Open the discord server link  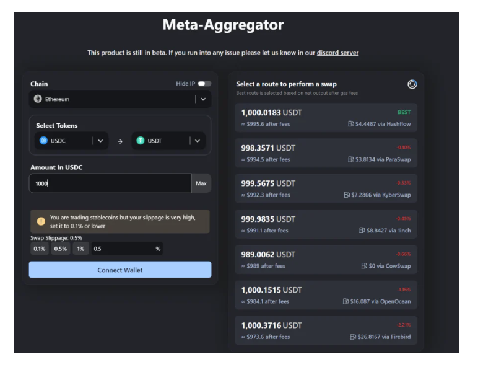click(337, 53)
